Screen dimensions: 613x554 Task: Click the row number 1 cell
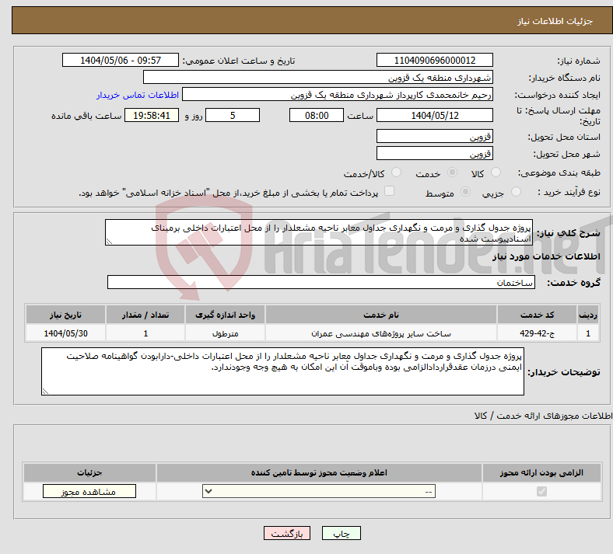point(588,333)
